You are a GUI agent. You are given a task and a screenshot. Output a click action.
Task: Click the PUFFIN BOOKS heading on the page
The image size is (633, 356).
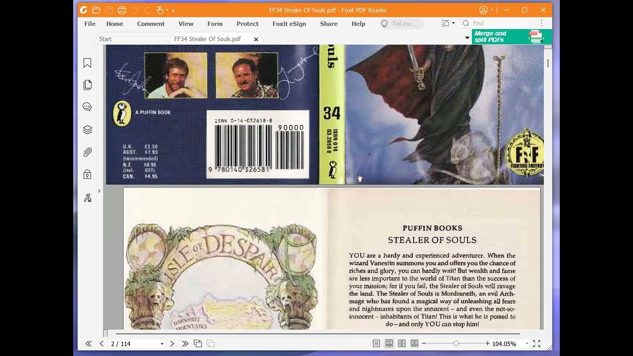432,228
